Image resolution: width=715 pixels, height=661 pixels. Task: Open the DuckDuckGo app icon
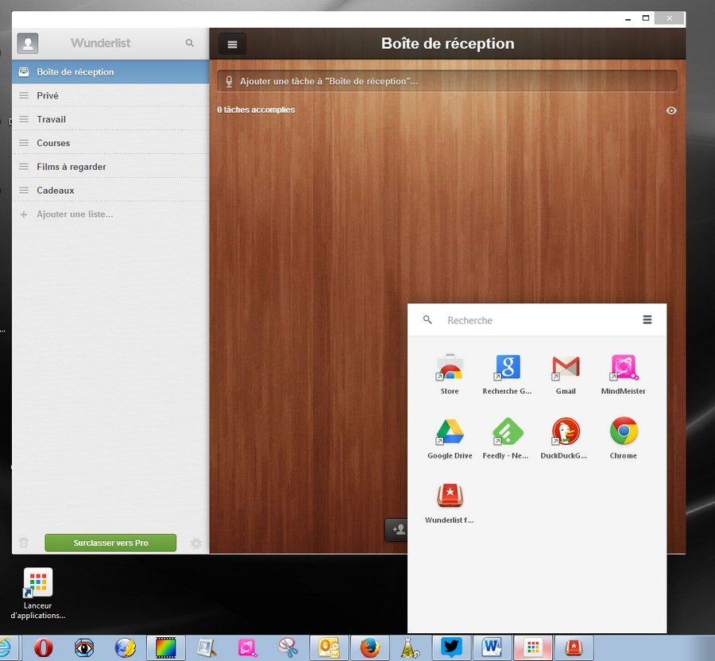click(x=566, y=431)
